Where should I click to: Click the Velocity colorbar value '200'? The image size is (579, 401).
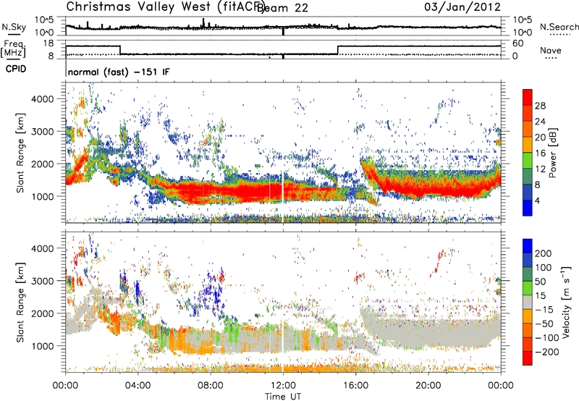(544, 253)
